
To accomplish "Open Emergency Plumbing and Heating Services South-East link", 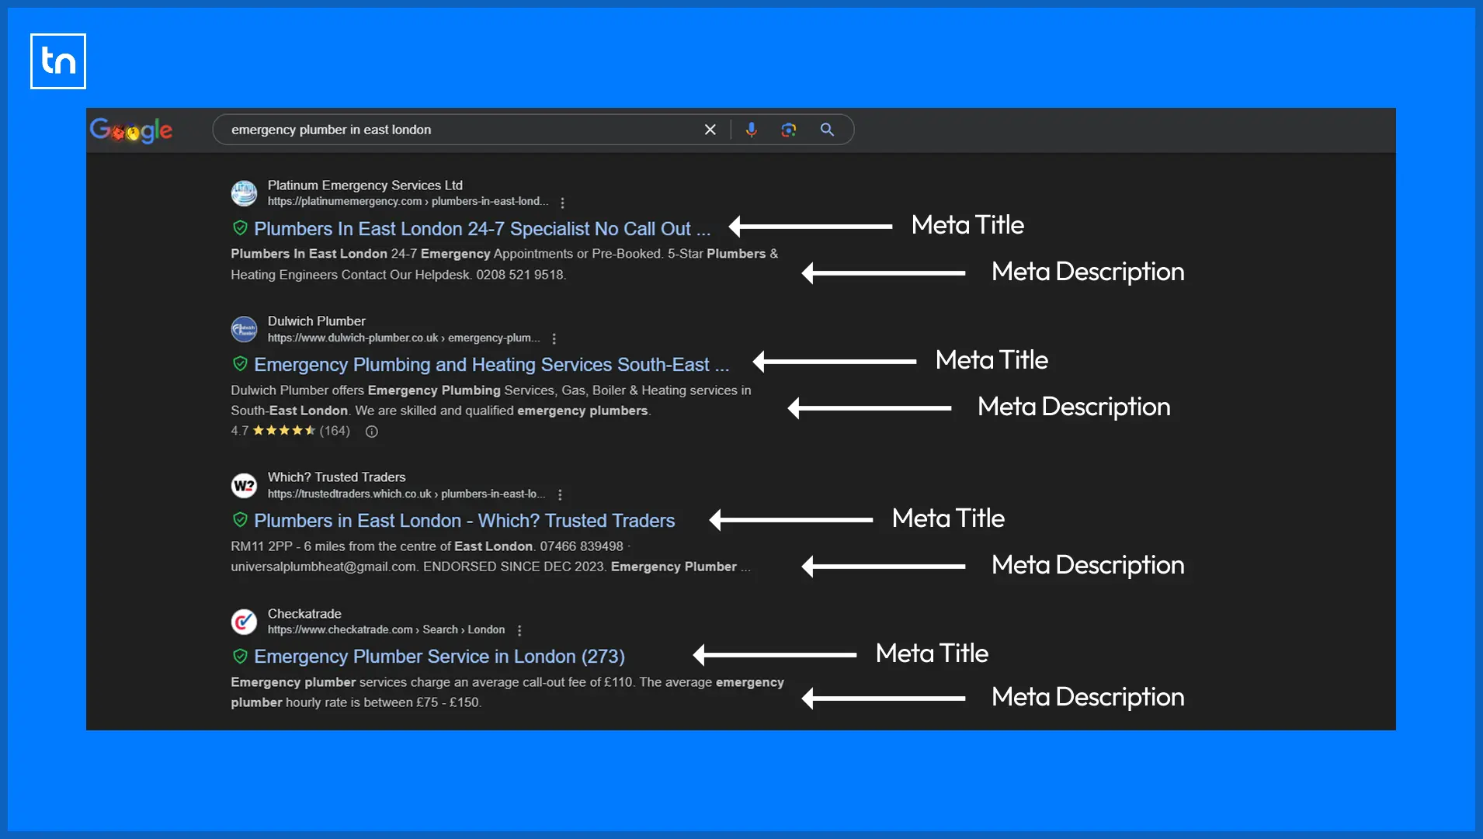I will (x=491, y=365).
